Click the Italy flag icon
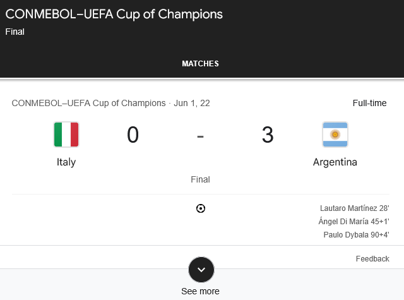This screenshot has height=300, width=404. pyautogui.click(x=66, y=135)
